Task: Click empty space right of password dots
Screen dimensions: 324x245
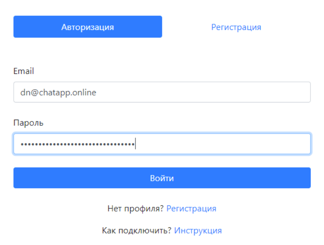Action: (229, 144)
